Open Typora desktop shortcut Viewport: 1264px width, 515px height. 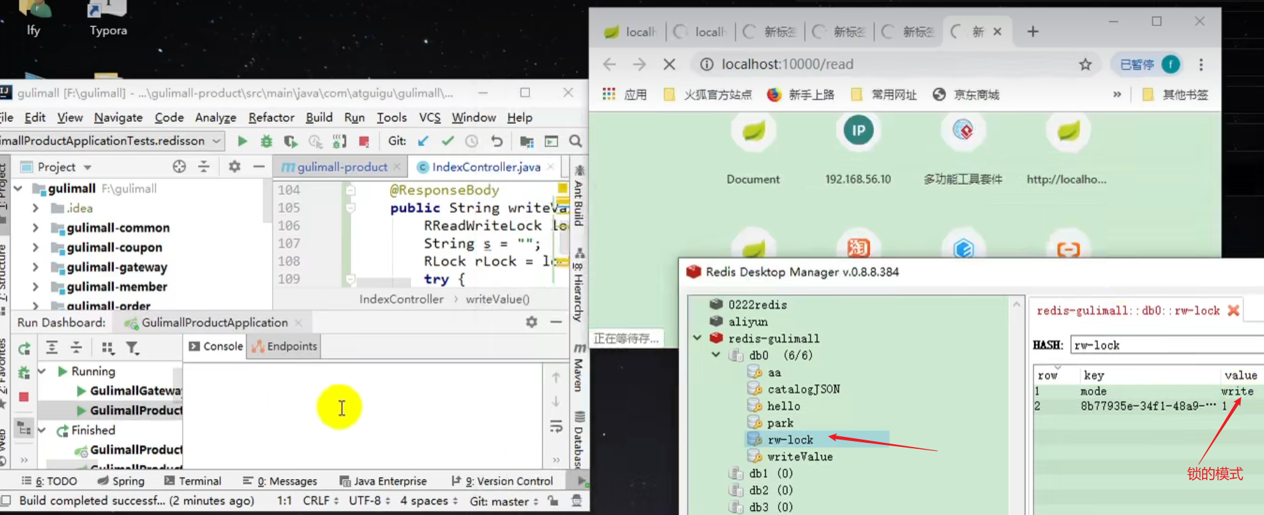[x=108, y=19]
